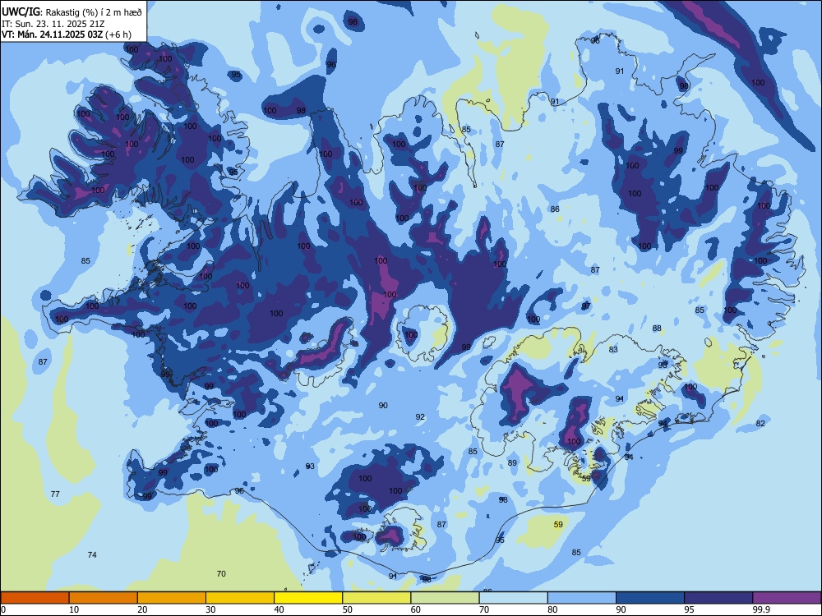Click the humidity value 77 on the map
Viewport: 822px width, 616px height.
55,494
